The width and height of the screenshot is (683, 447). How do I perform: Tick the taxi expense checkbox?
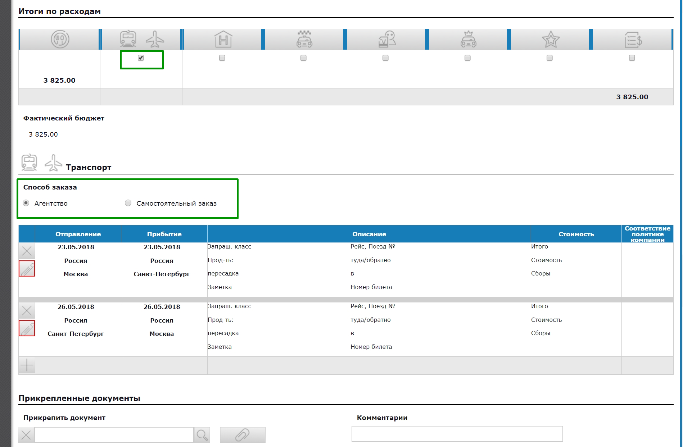(x=303, y=58)
